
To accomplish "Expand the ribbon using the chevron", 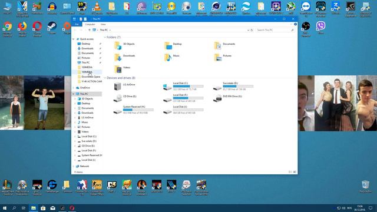I will click(291, 24).
